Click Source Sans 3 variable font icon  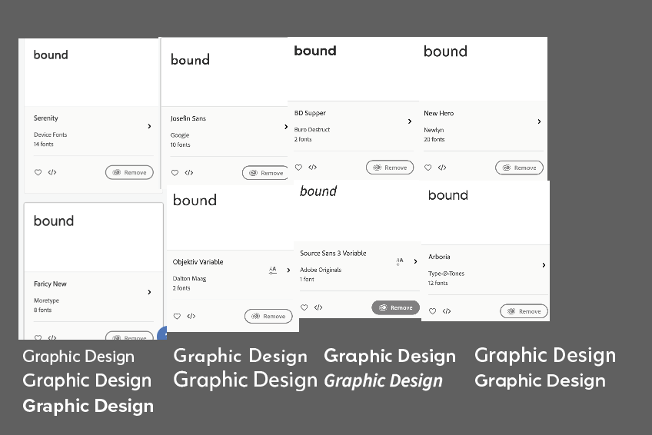coord(400,261)
